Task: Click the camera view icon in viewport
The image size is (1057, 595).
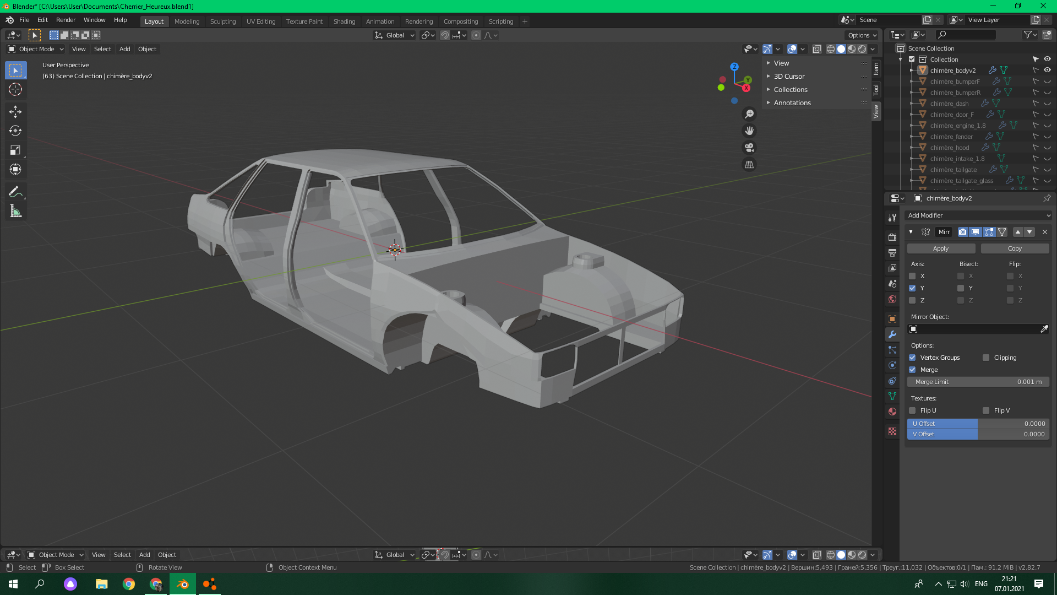Action: (x=749, y=148)
